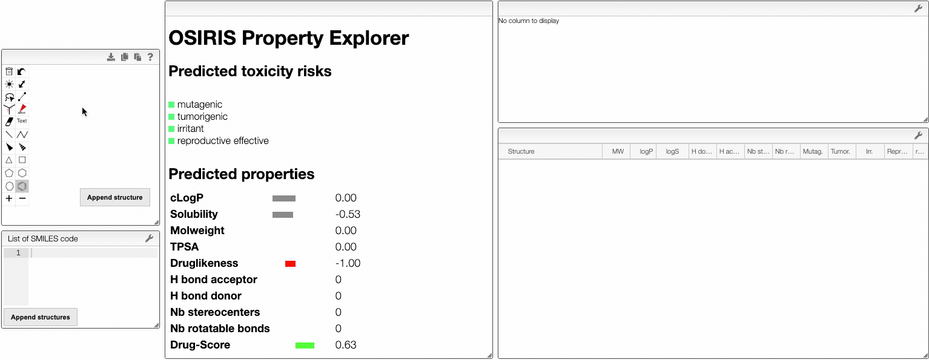Image resolution: width=929 pixels, height=360 pixels.
Task: Open the sketcher help question mark
Action: point(151,57)
